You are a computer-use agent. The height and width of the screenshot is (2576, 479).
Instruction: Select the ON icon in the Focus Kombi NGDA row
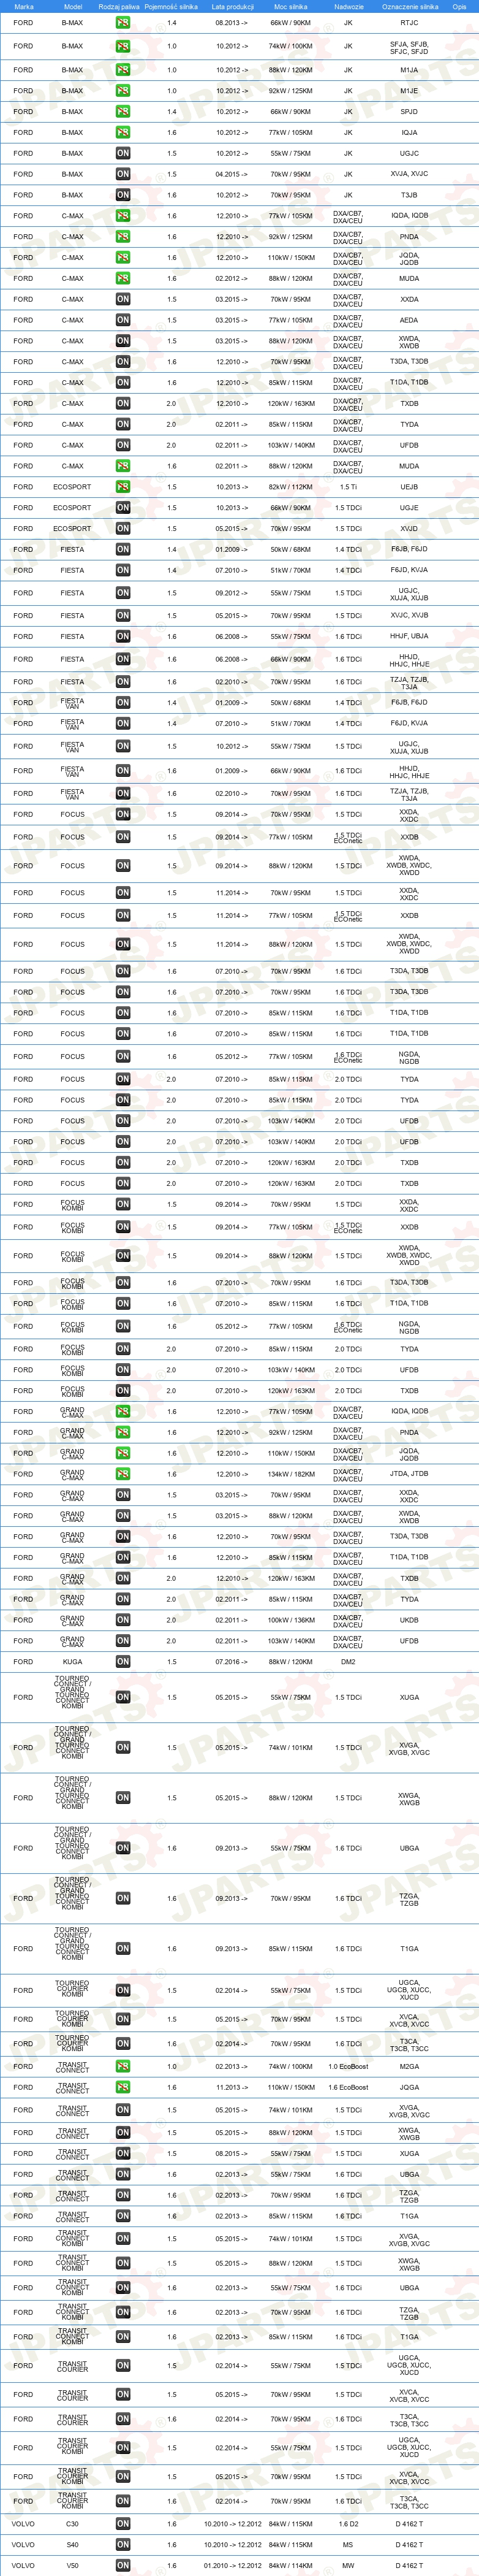pos(123,1327)
